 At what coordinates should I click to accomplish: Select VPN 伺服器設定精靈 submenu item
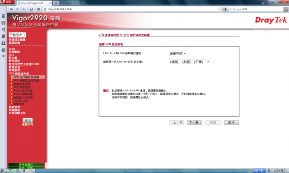point(26,80)
